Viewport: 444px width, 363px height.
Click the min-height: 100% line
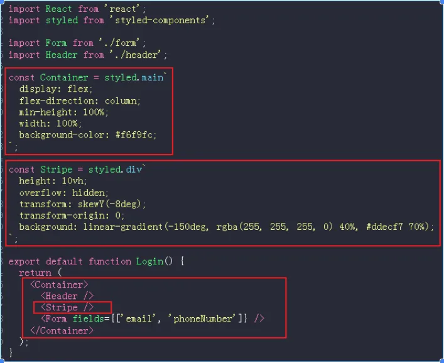(x=63, y=112)
